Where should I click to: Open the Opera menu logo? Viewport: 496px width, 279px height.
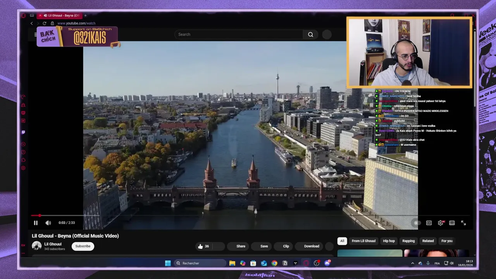pos(23,15)
